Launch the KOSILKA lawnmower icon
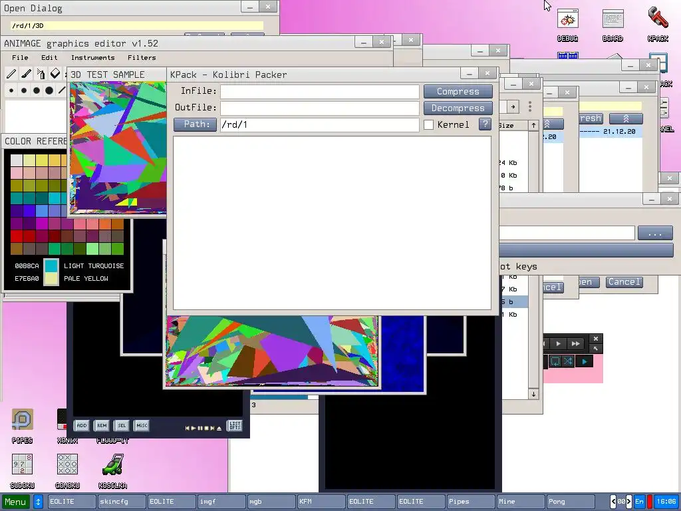Image resolution: width=681 pixels, height=511 pixels. tap(112, 471)
